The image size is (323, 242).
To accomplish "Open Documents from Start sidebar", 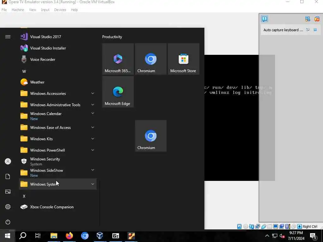I will coord(8,176).
